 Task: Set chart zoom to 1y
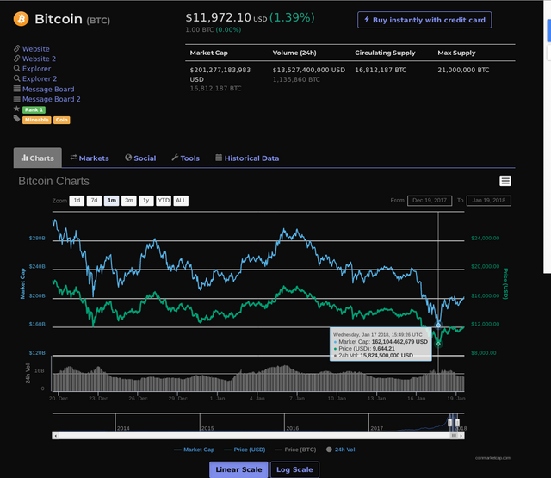pos(146,201)
